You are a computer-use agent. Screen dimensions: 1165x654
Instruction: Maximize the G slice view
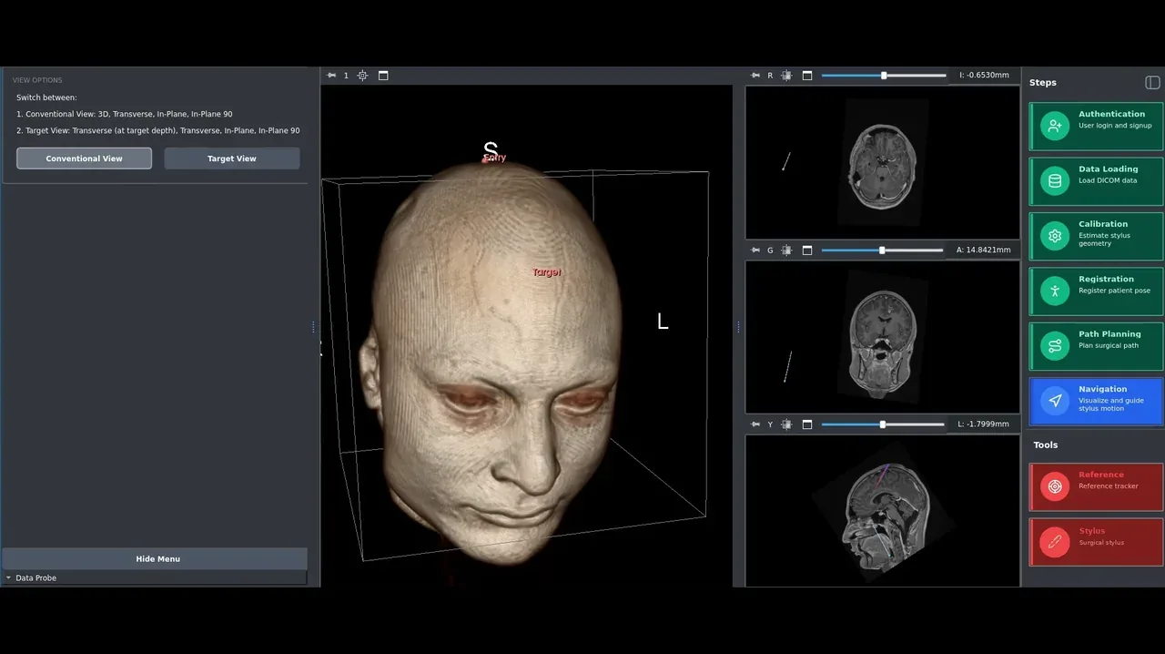pos(807,250)
